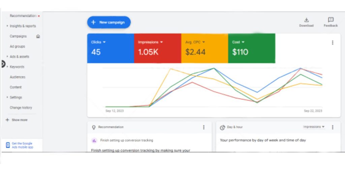Click Show more in the sidebar
This screenshot has width=345, height=172.
17,120
